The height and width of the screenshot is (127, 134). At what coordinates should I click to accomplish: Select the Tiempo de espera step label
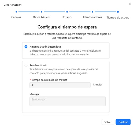[x=118, y=18]
